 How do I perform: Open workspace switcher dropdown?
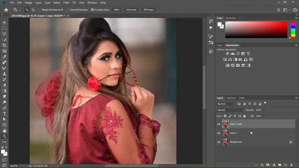tap(286, 10)
